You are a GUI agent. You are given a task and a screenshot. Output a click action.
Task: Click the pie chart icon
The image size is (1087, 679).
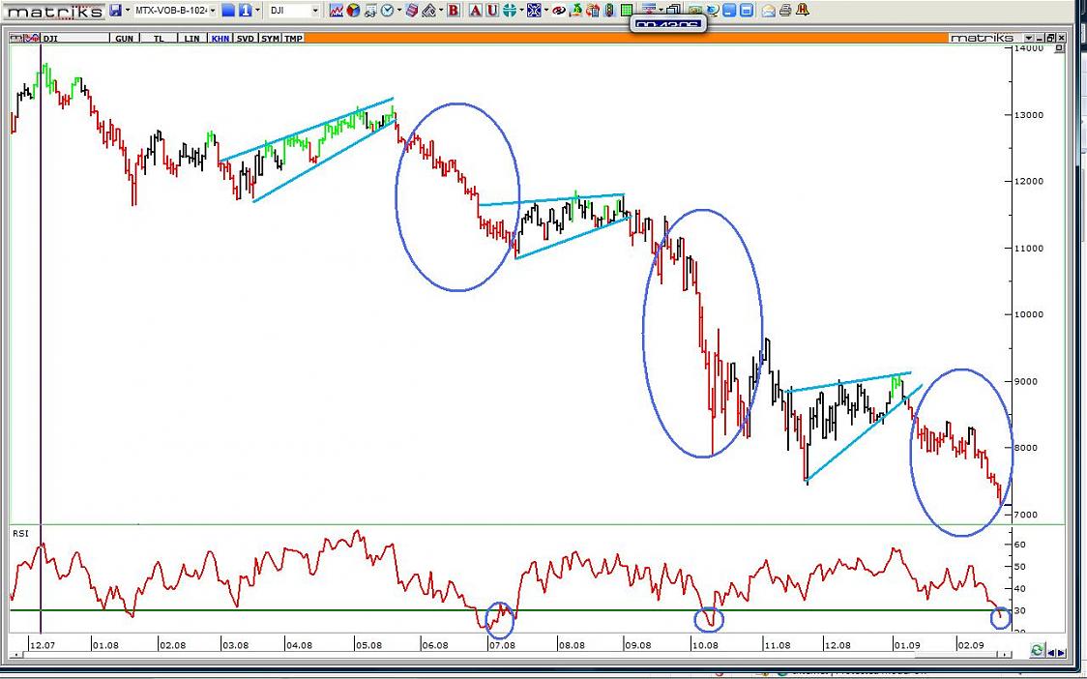pos(353,11)
